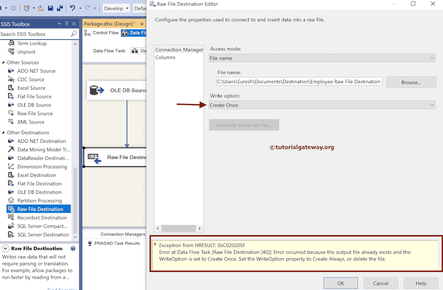Image resolution: width=443 pixels, height=290 pixels.
Task: Switch to the Control Flow tab
Action: point(105,32)
